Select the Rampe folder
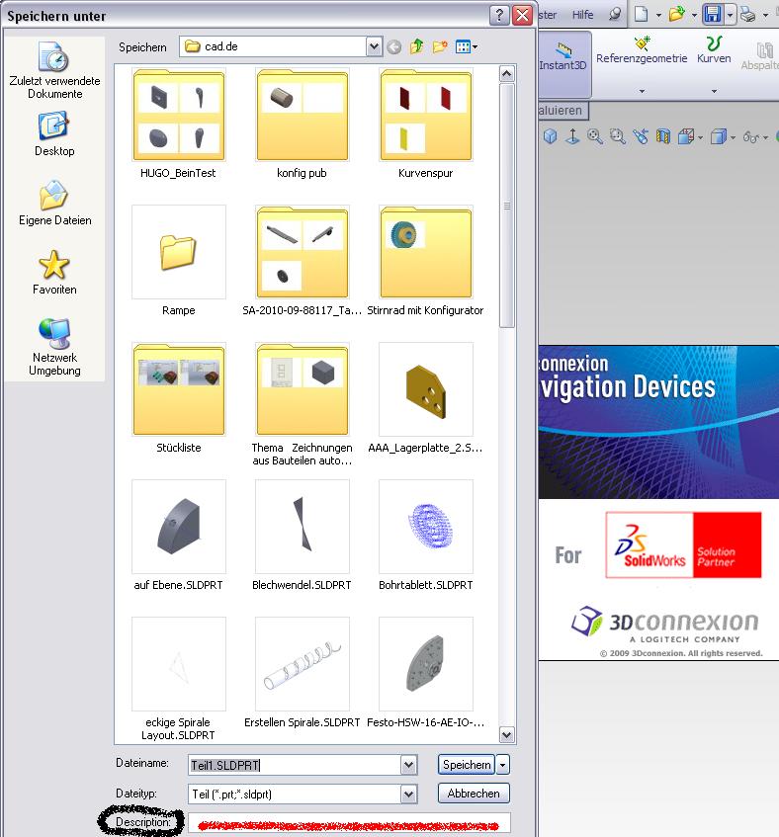 coord(178,261)
